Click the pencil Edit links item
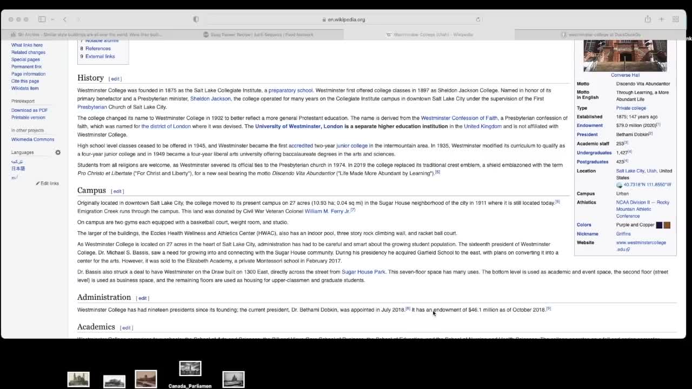 47,183
